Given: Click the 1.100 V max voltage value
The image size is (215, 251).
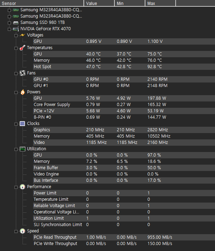Looking at the screenshot, I should [x=155, y=41].
